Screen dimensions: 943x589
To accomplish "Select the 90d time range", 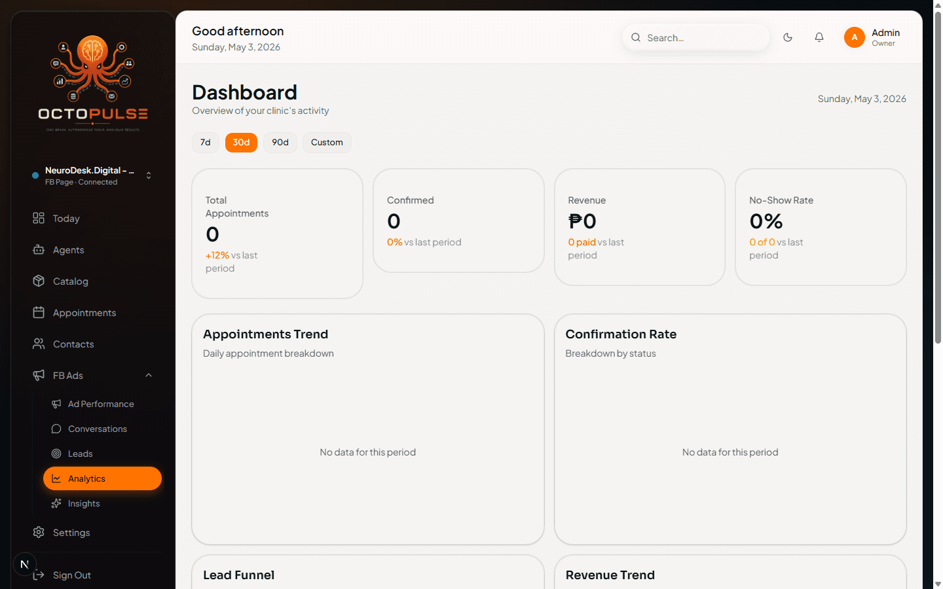I will coord(280,142).
